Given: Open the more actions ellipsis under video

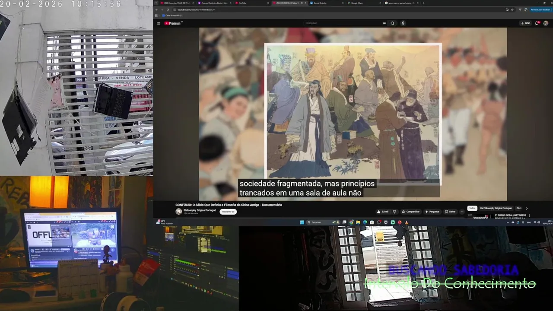Looking at the screenshot, I should (462, 212).
